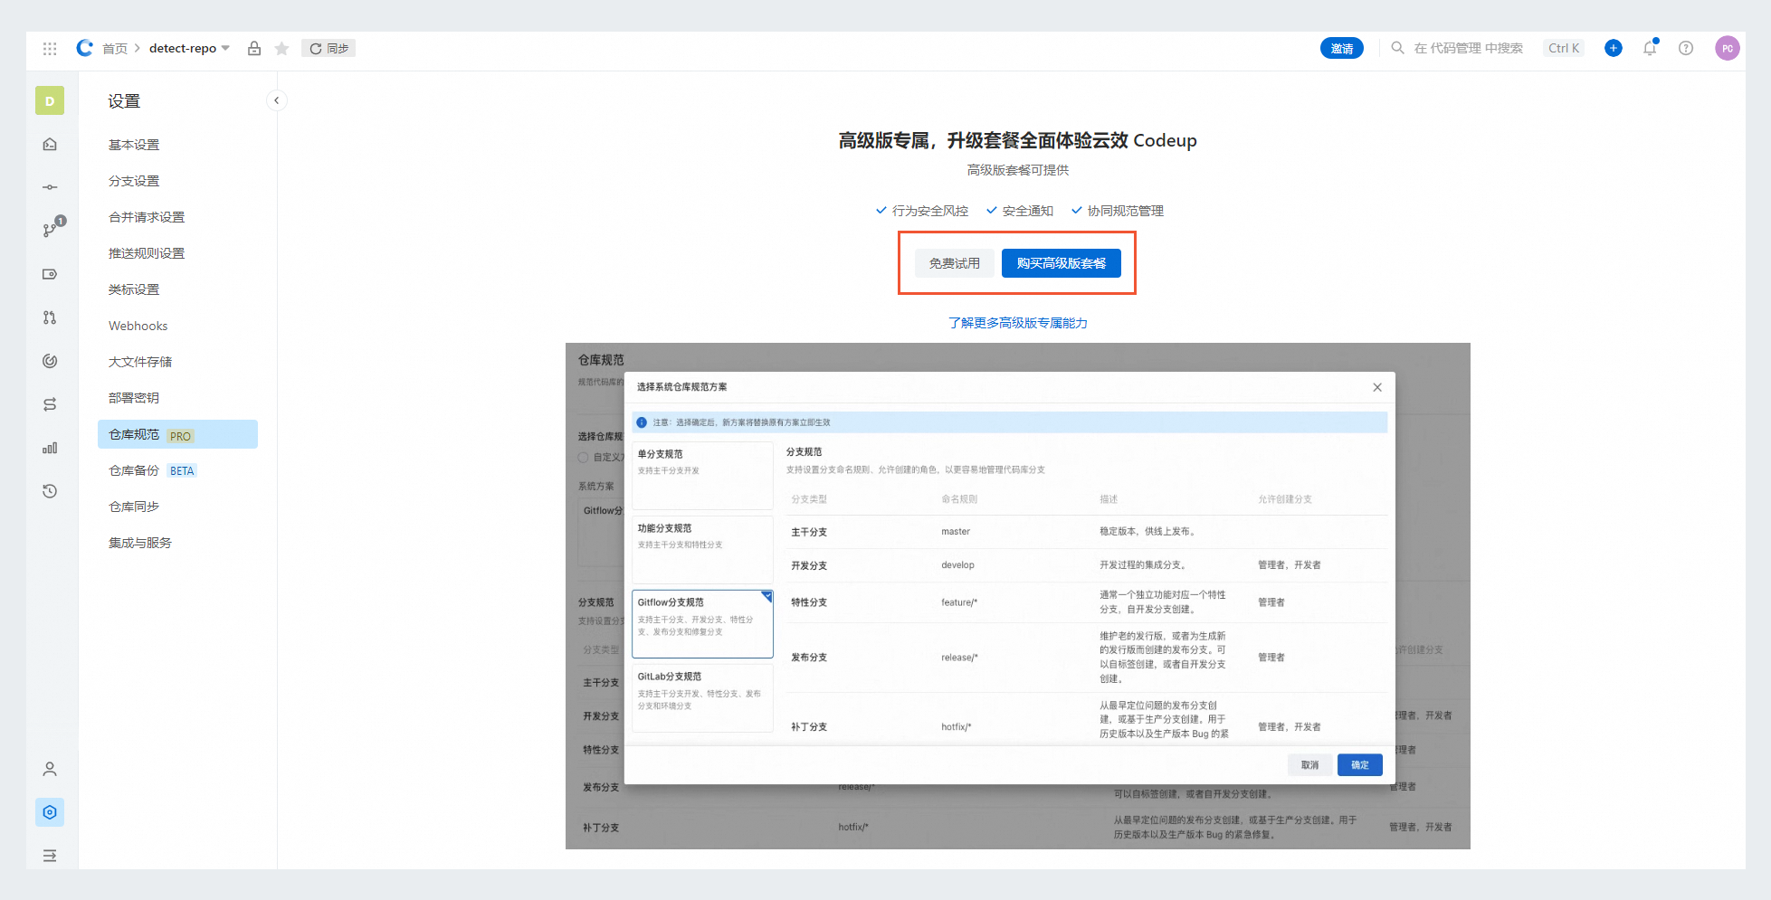This screenshot has width=1771, height=900.
Task: Open the notifications bell
Action: coord(1650,49)
